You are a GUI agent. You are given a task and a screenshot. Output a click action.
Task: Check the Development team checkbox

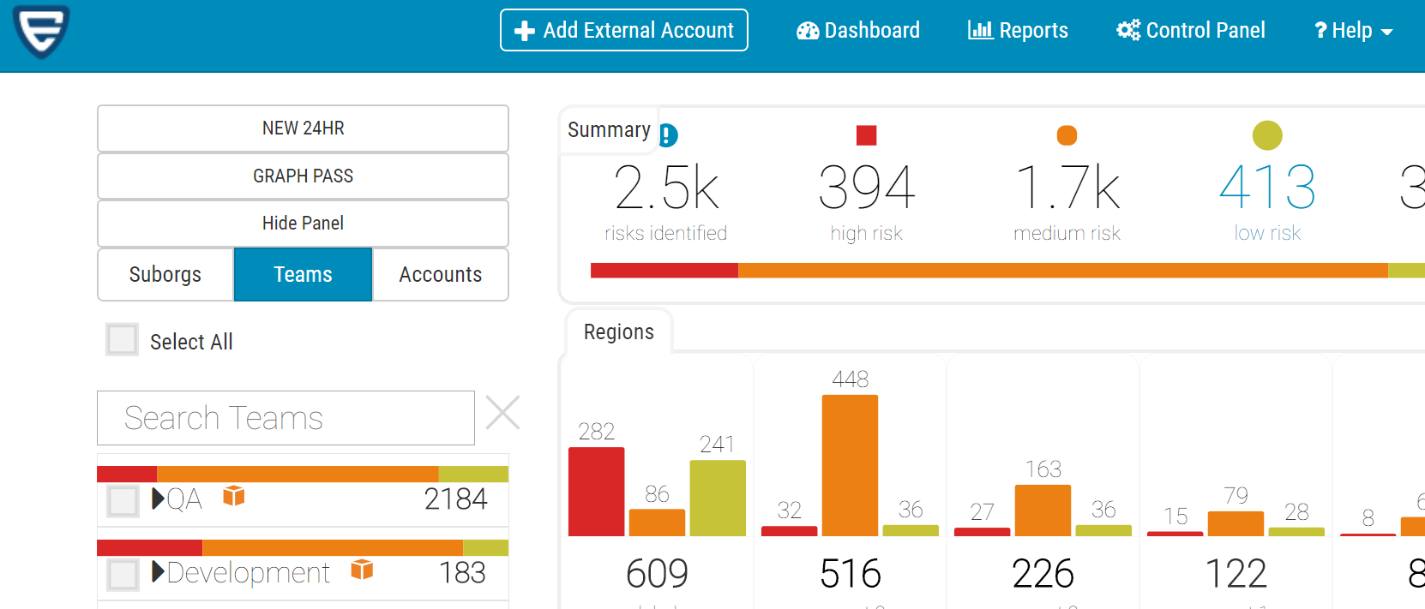click(123, 575)
